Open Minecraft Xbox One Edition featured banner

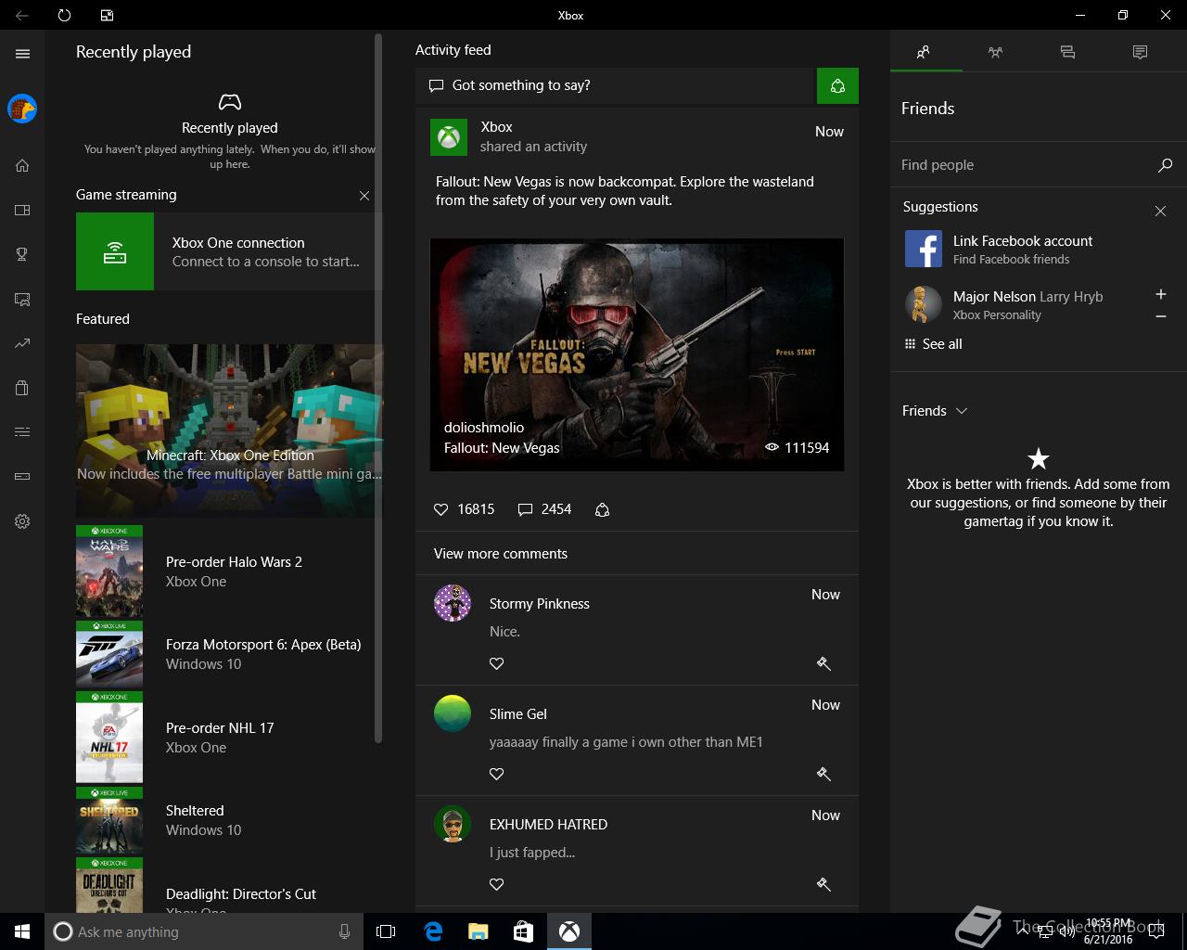coord(229,430)
